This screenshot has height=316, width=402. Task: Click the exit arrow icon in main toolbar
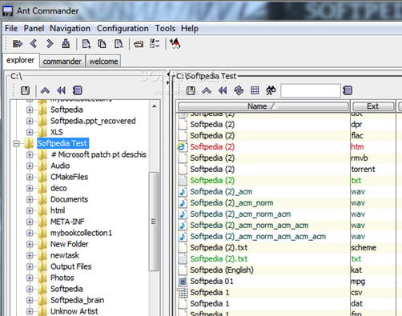click(18, 43)
